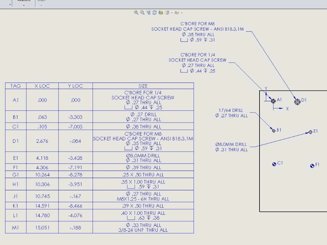Screen dimensions: 327x245
Task: Select the .25 X .50 THRU ALL size cell
Action: [x=143, y=175]
